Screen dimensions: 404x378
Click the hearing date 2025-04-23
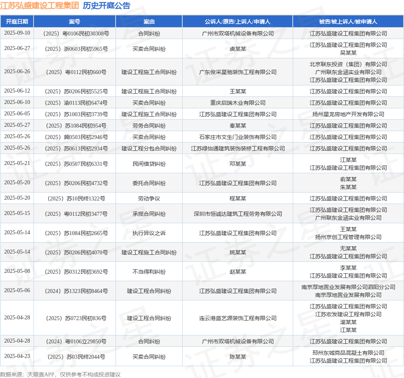click(x=17, y=356)
